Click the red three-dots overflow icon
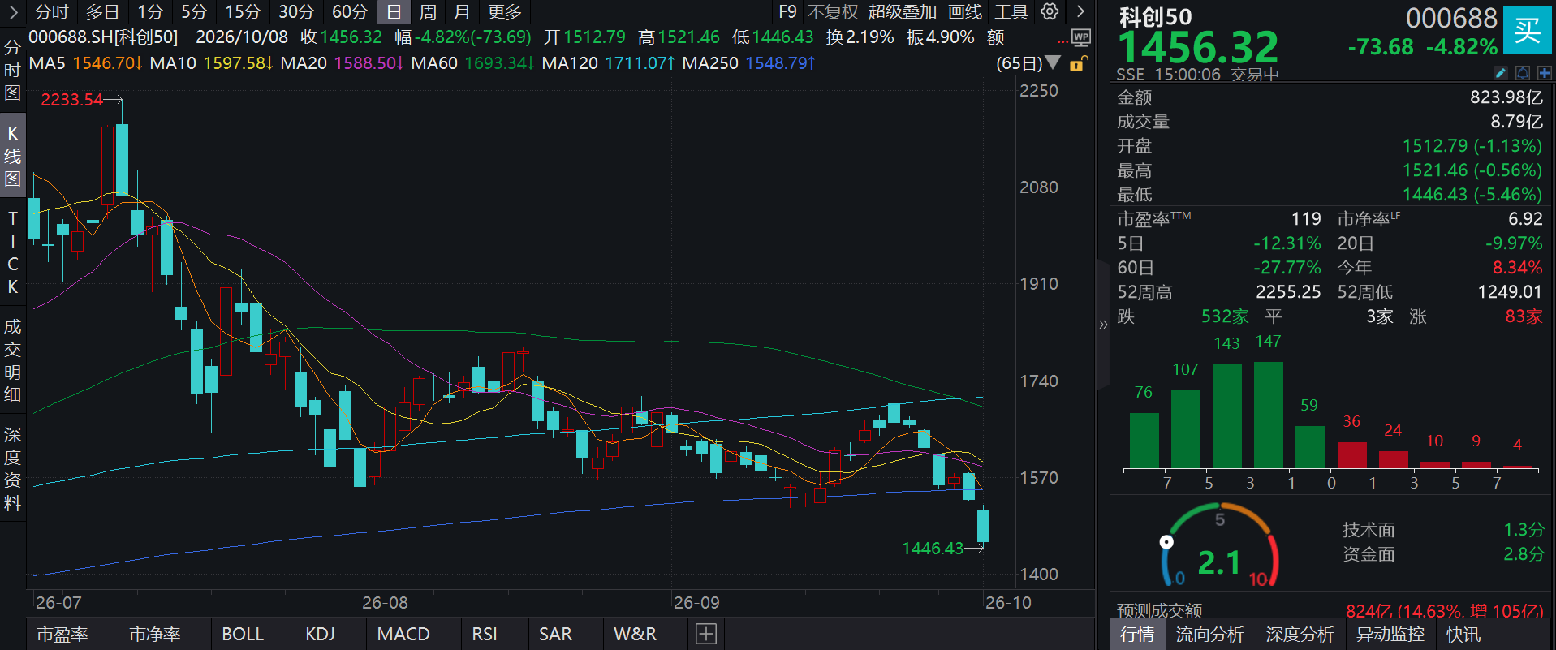 pos(1062,41)
